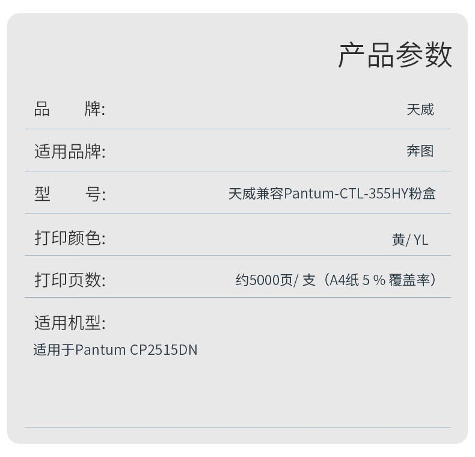Viewport: 475px width, 457px height.
Task: Click the divider line under the 打印颜色 row
Action: click(237, 256)
